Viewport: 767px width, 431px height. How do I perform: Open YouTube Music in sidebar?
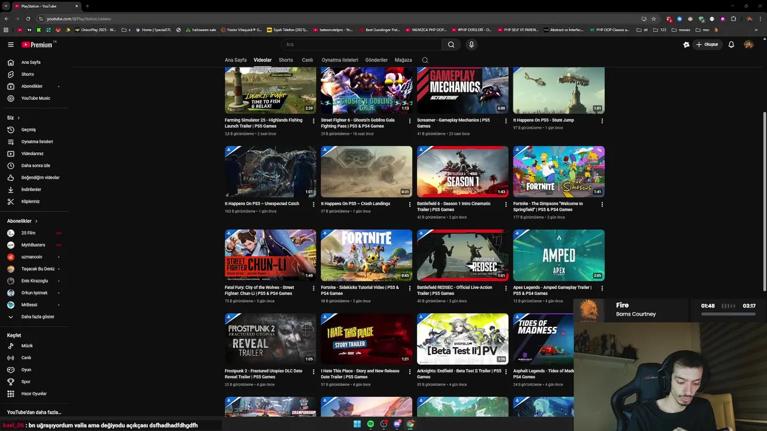[36, 98]
